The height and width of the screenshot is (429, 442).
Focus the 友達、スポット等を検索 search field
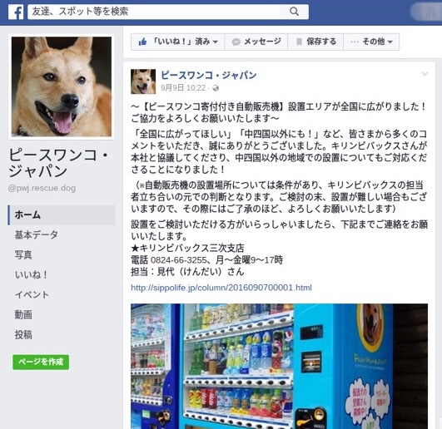coord(154,12)
